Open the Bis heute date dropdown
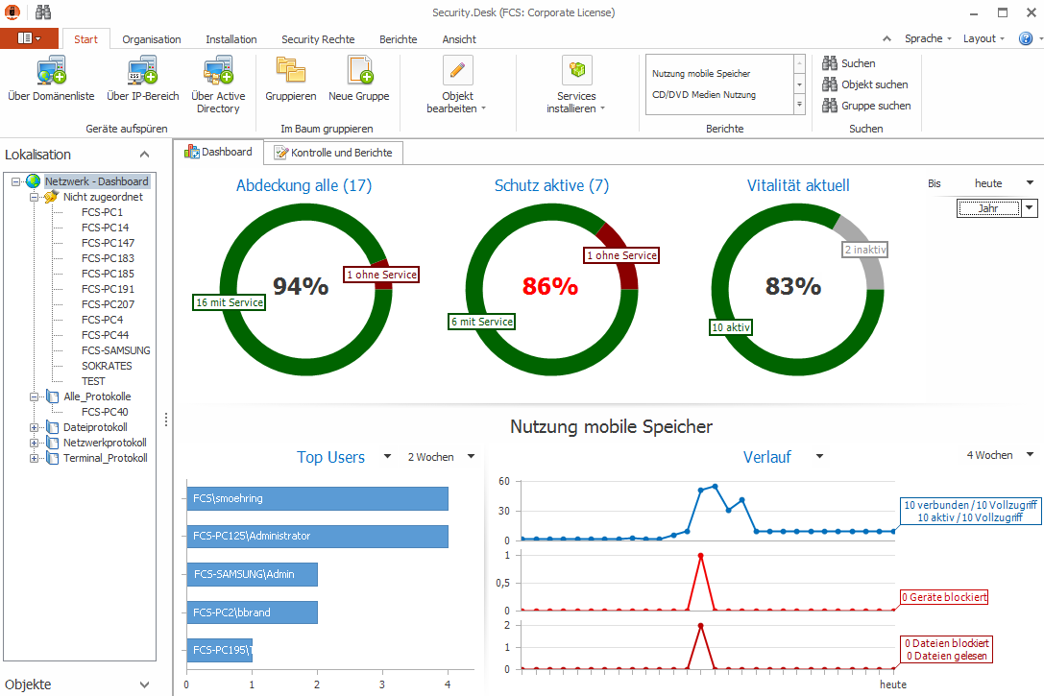Viewport: 1044px width, 696px height. [x=1030, y=183]
